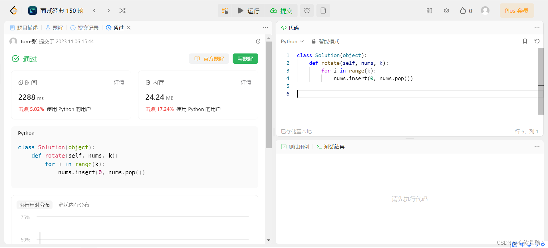
Task: Open the layout manager icon
Action: pos(429,11)
